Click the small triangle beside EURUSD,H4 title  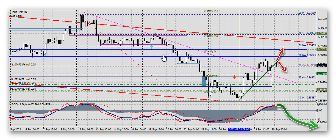10,12
